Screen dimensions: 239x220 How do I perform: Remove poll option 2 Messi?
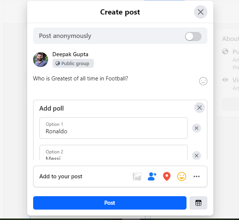[x=197, y=156]
